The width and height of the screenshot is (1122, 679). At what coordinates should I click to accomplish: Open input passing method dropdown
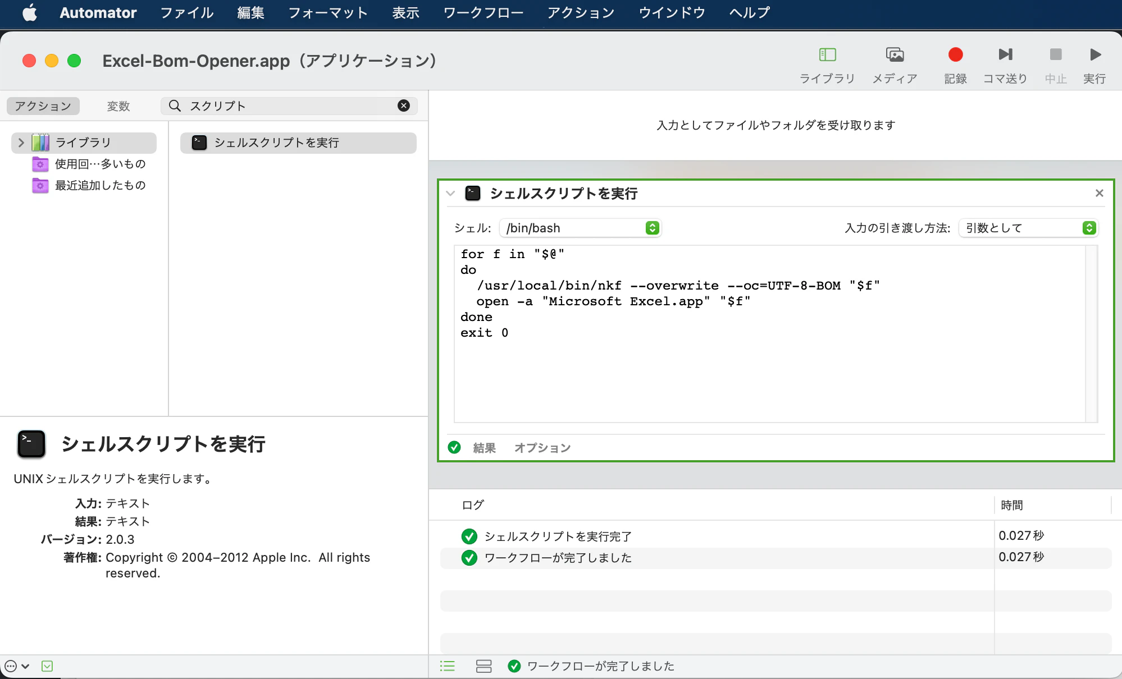(x=1028, y=228)
